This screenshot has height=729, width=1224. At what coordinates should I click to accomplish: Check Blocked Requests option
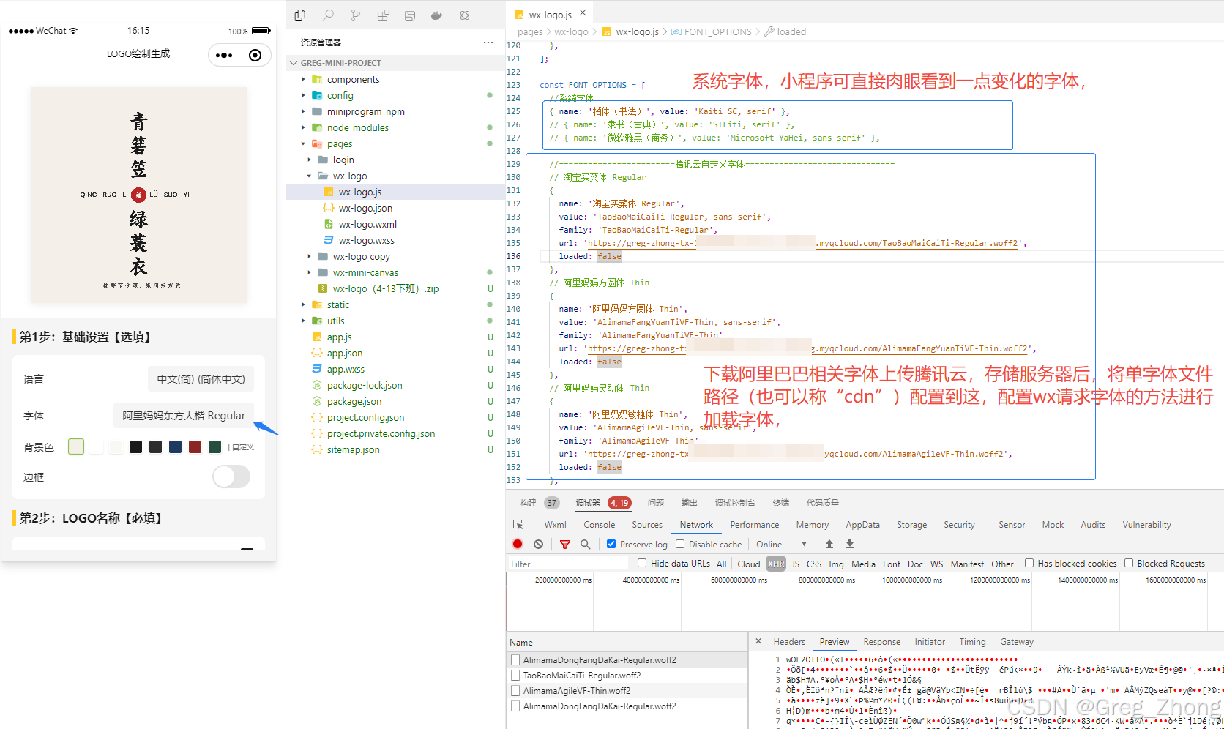coord(1129,563)
